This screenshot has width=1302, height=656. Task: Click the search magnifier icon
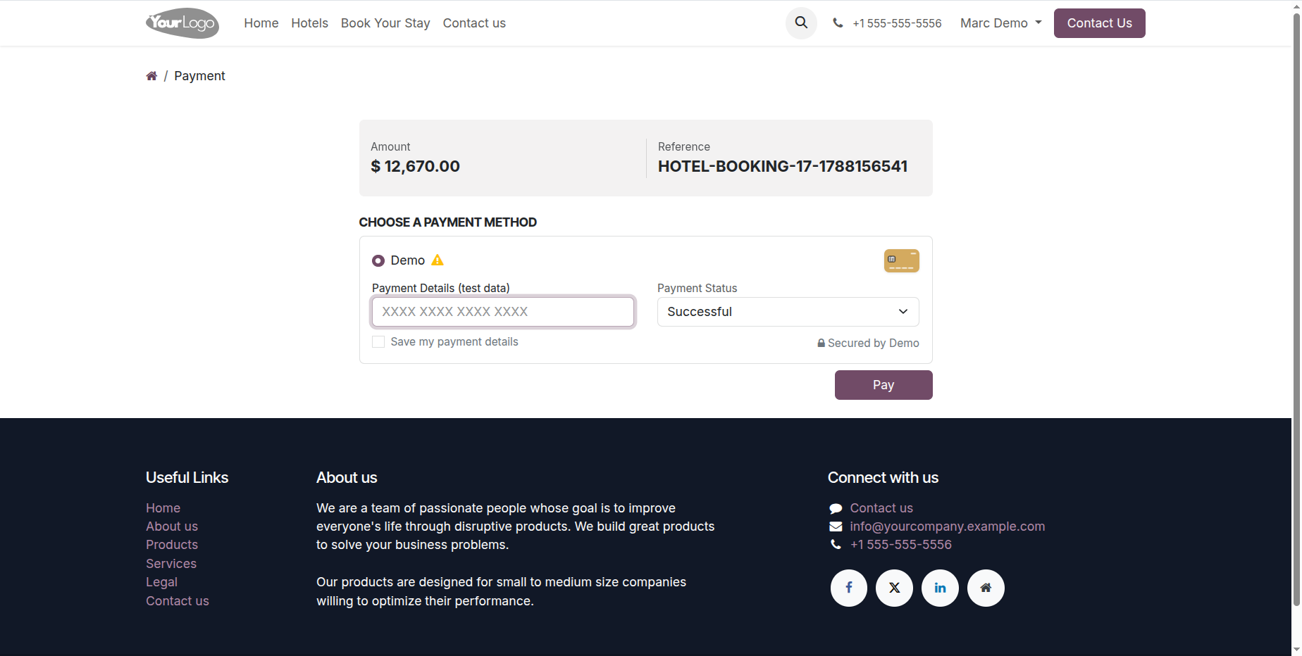click(x=801, y=23)
